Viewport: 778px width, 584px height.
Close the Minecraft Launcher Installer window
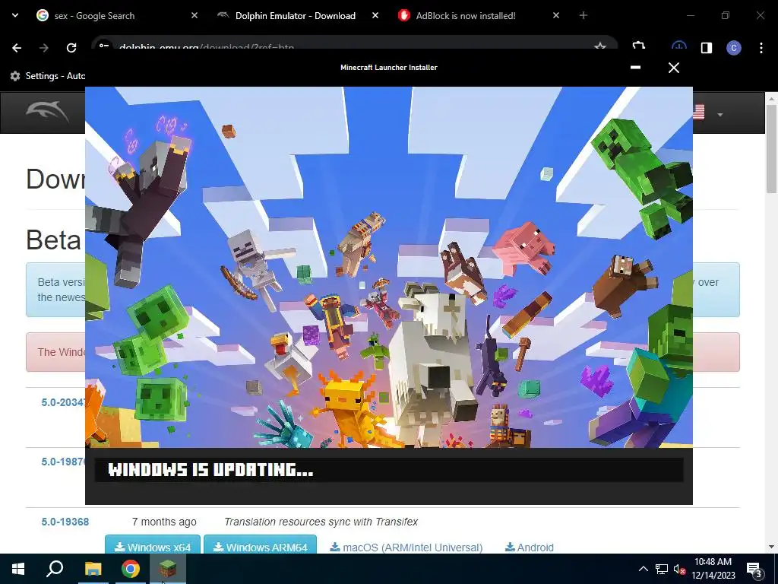click(674, 67)
